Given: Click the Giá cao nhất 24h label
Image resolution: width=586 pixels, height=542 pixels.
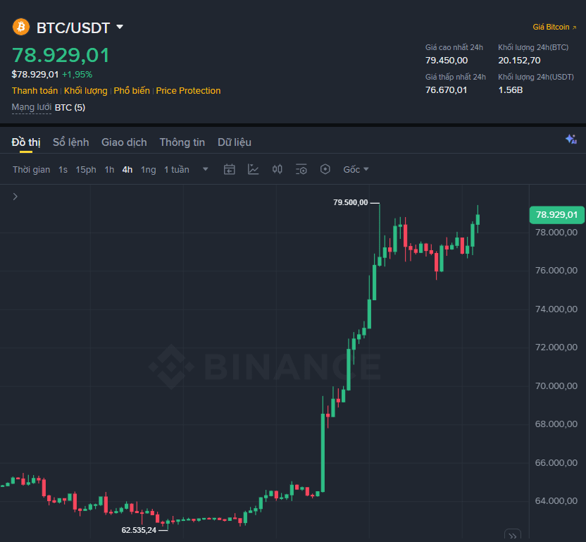Looking at the screenshot, I should [454, 47].
